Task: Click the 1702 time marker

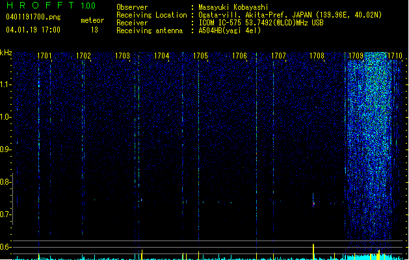Action: (x=83, y=56)
